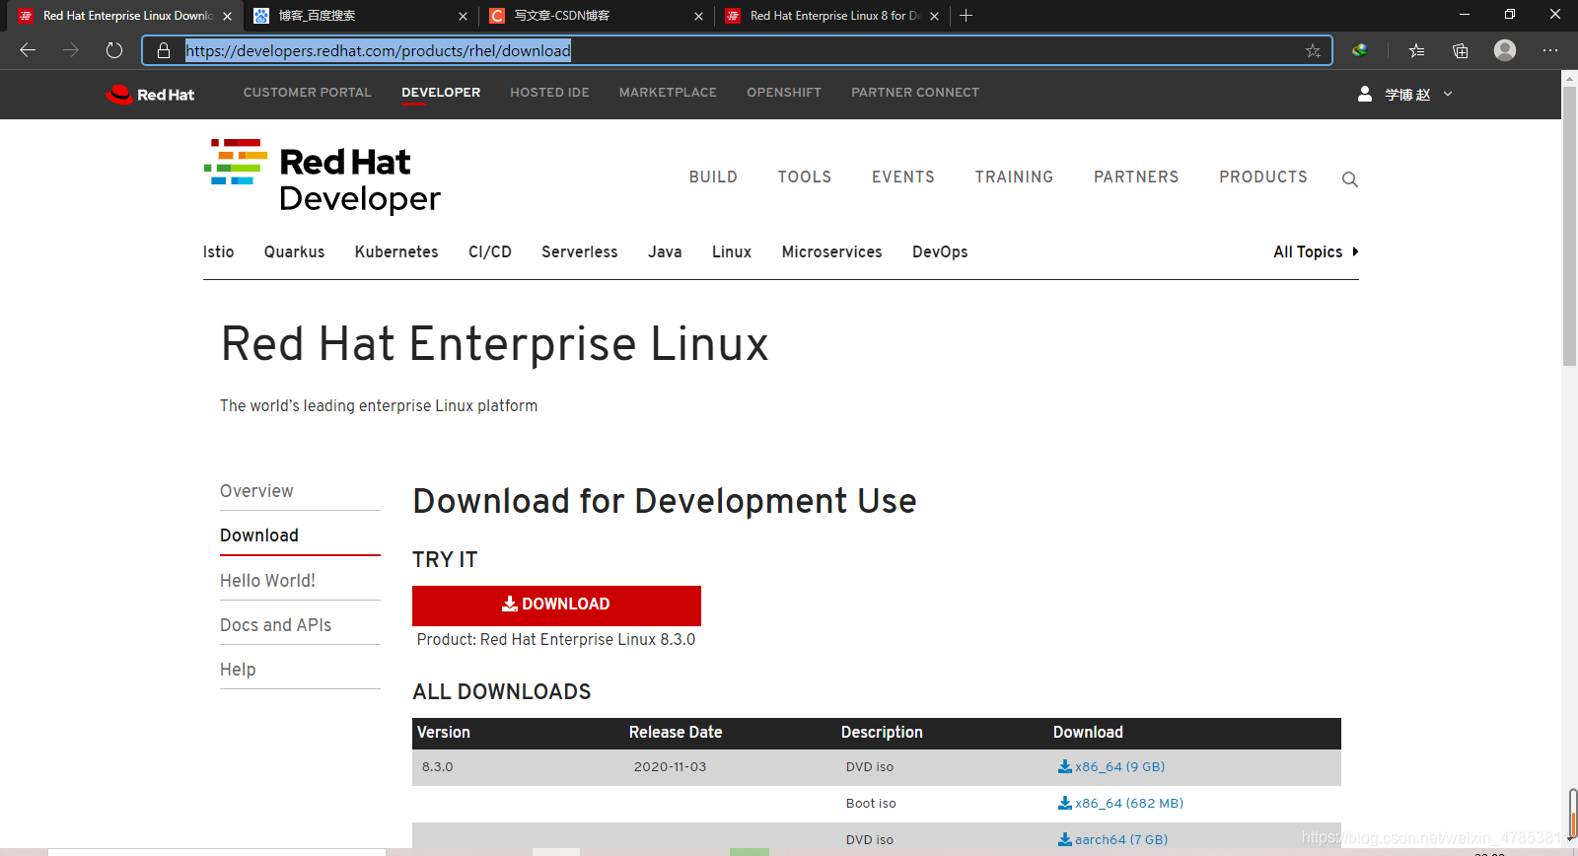Open the browser extension icon beside address bar
Screen dimensions: 1578x856
(1360, 50)
